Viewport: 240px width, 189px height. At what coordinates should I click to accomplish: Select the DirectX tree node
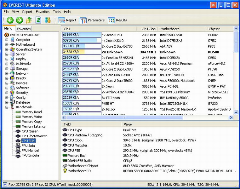(21, 78)
